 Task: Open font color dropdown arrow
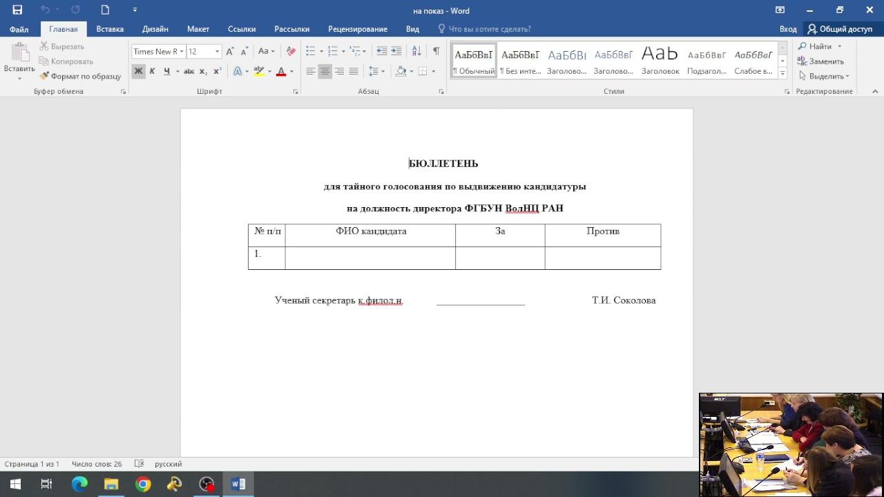(291, 71)
